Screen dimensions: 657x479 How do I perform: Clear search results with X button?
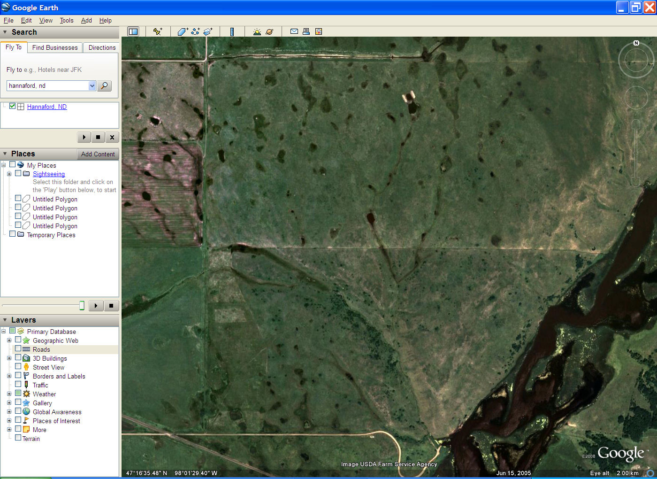point(112,137)
